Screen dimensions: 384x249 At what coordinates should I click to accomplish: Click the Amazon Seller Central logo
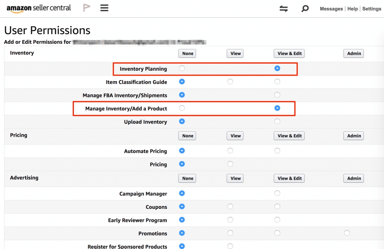[39, 8]
